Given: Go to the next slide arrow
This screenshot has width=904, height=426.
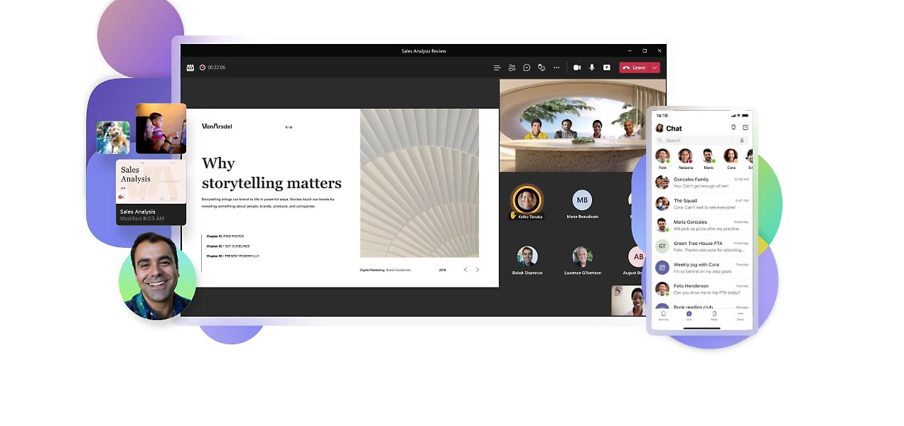Looking at the screenshot, I should 477,270.
